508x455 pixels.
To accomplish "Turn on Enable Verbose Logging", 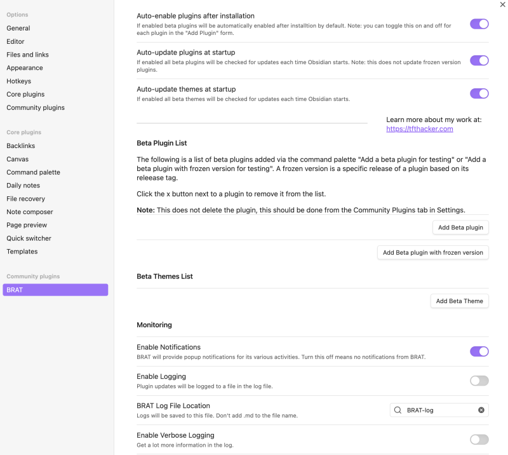I will tap(479, 439).
